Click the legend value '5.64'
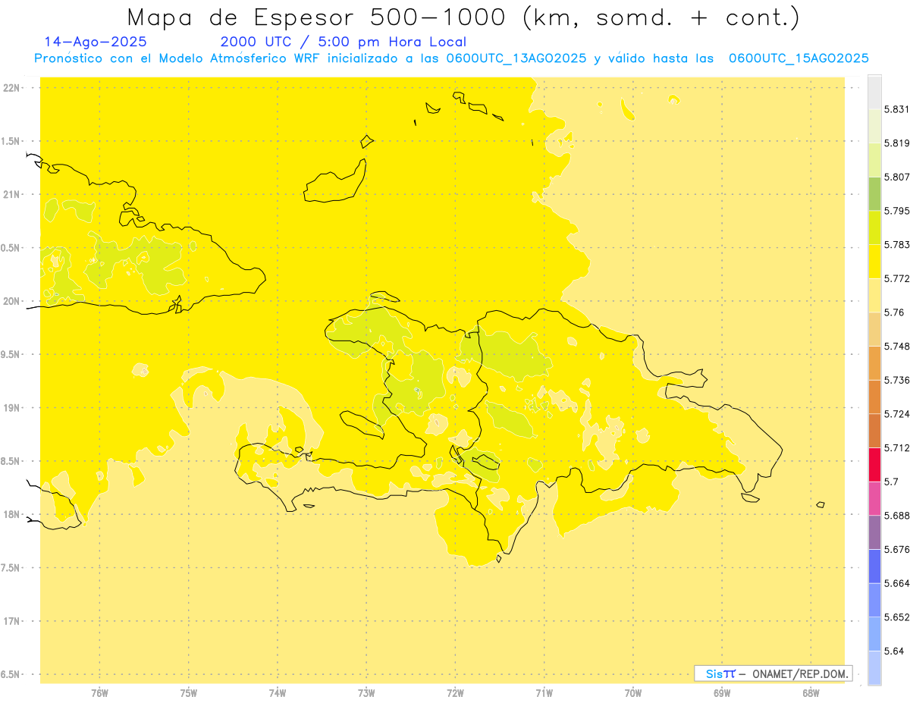The width and height of the screenshot is (910, 703). tap(894, 651)
